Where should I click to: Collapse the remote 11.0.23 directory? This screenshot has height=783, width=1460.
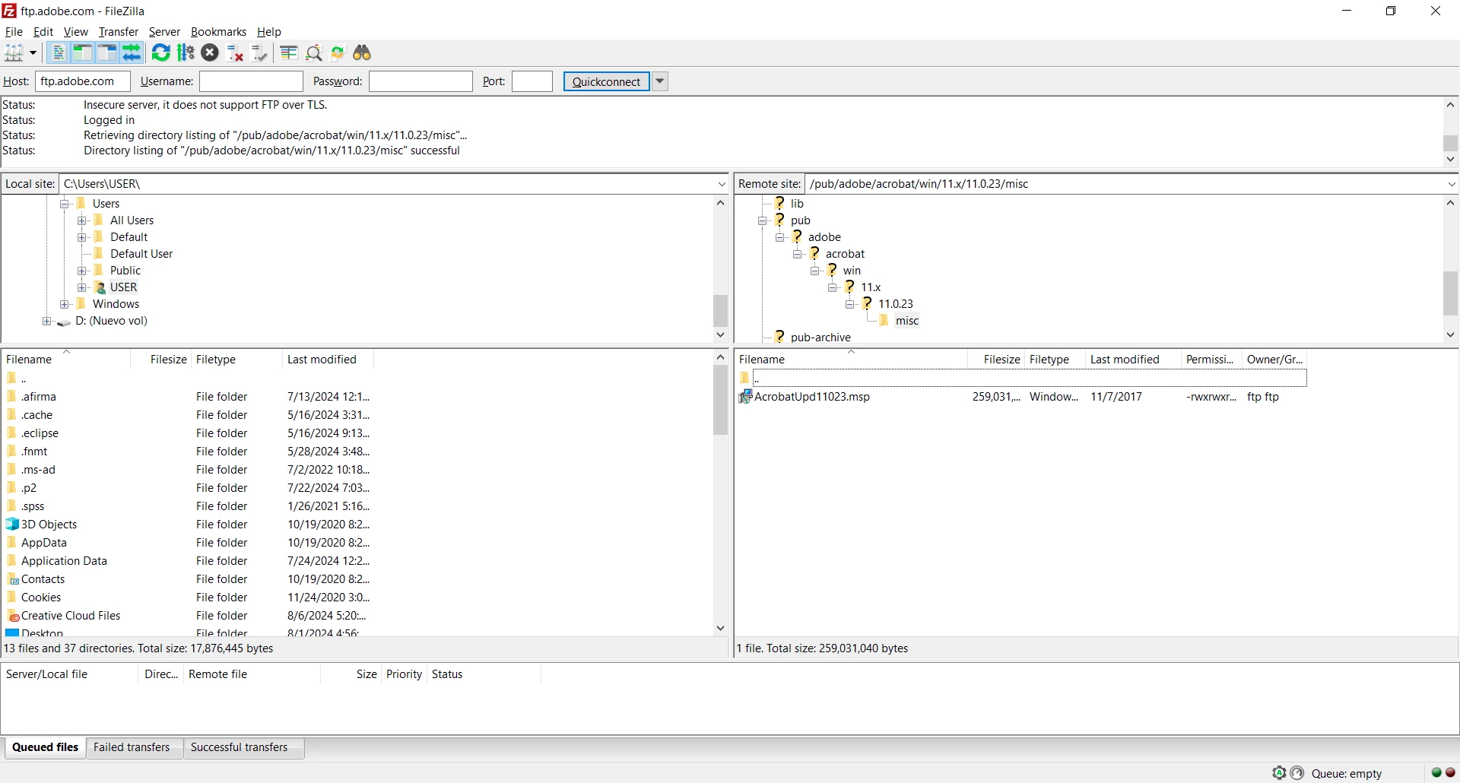pos(849,304)
